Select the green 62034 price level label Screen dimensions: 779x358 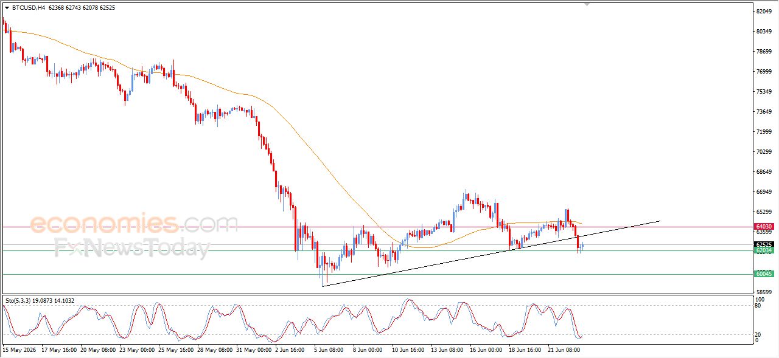tap(764, 250)
